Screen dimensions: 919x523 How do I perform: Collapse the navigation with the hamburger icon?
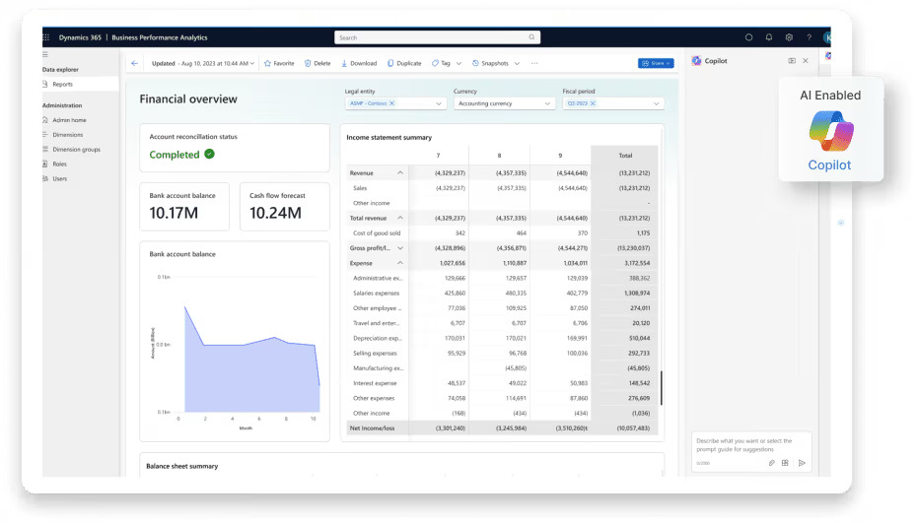point(45,55)
